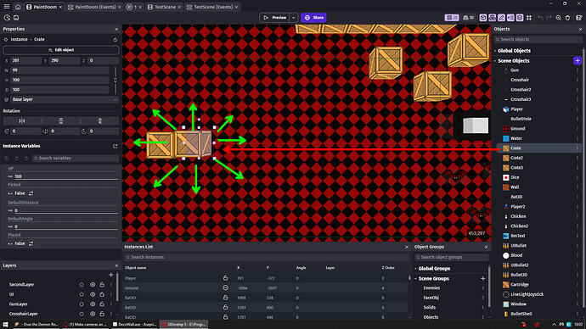
Task: Toggle visibility of UI layer
Action: click(93, 294)
